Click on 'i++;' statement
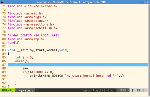The width and height of the screenshot is (150, 97). pyautogui.click(x=26, y=68)
